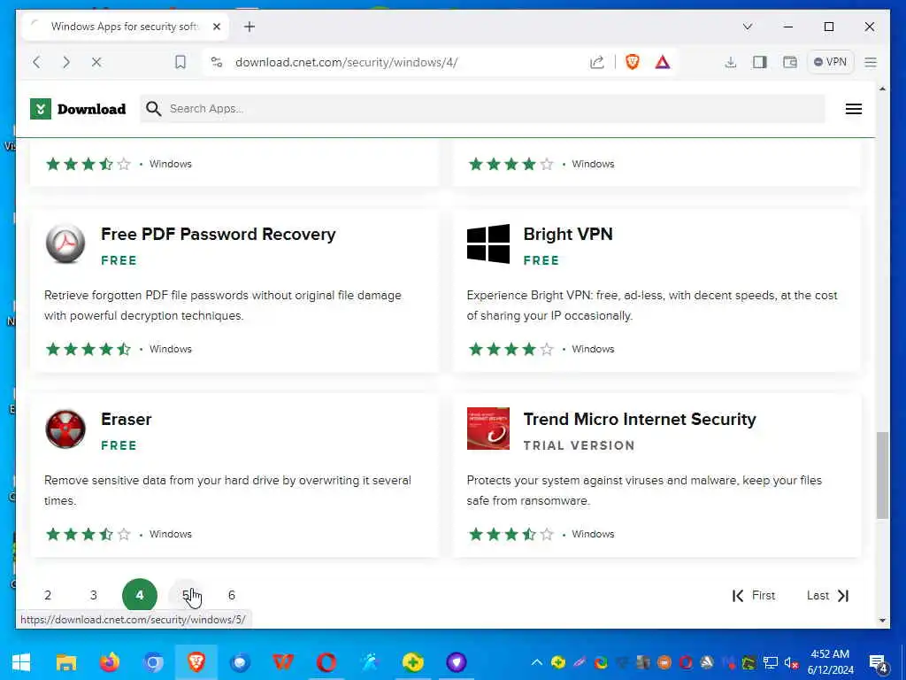Open the Trend Micro Internet Security title

pos(640,419)
